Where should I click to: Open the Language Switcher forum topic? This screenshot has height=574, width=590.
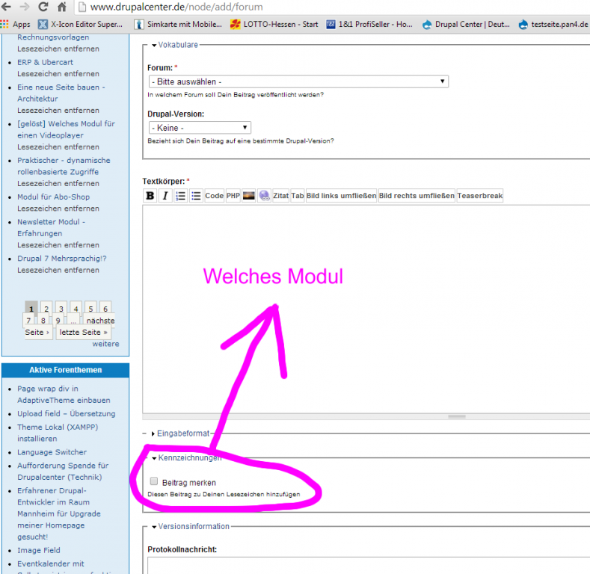tap(52, 452)
